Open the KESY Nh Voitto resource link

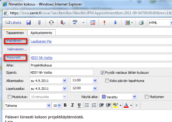point(42,58)
